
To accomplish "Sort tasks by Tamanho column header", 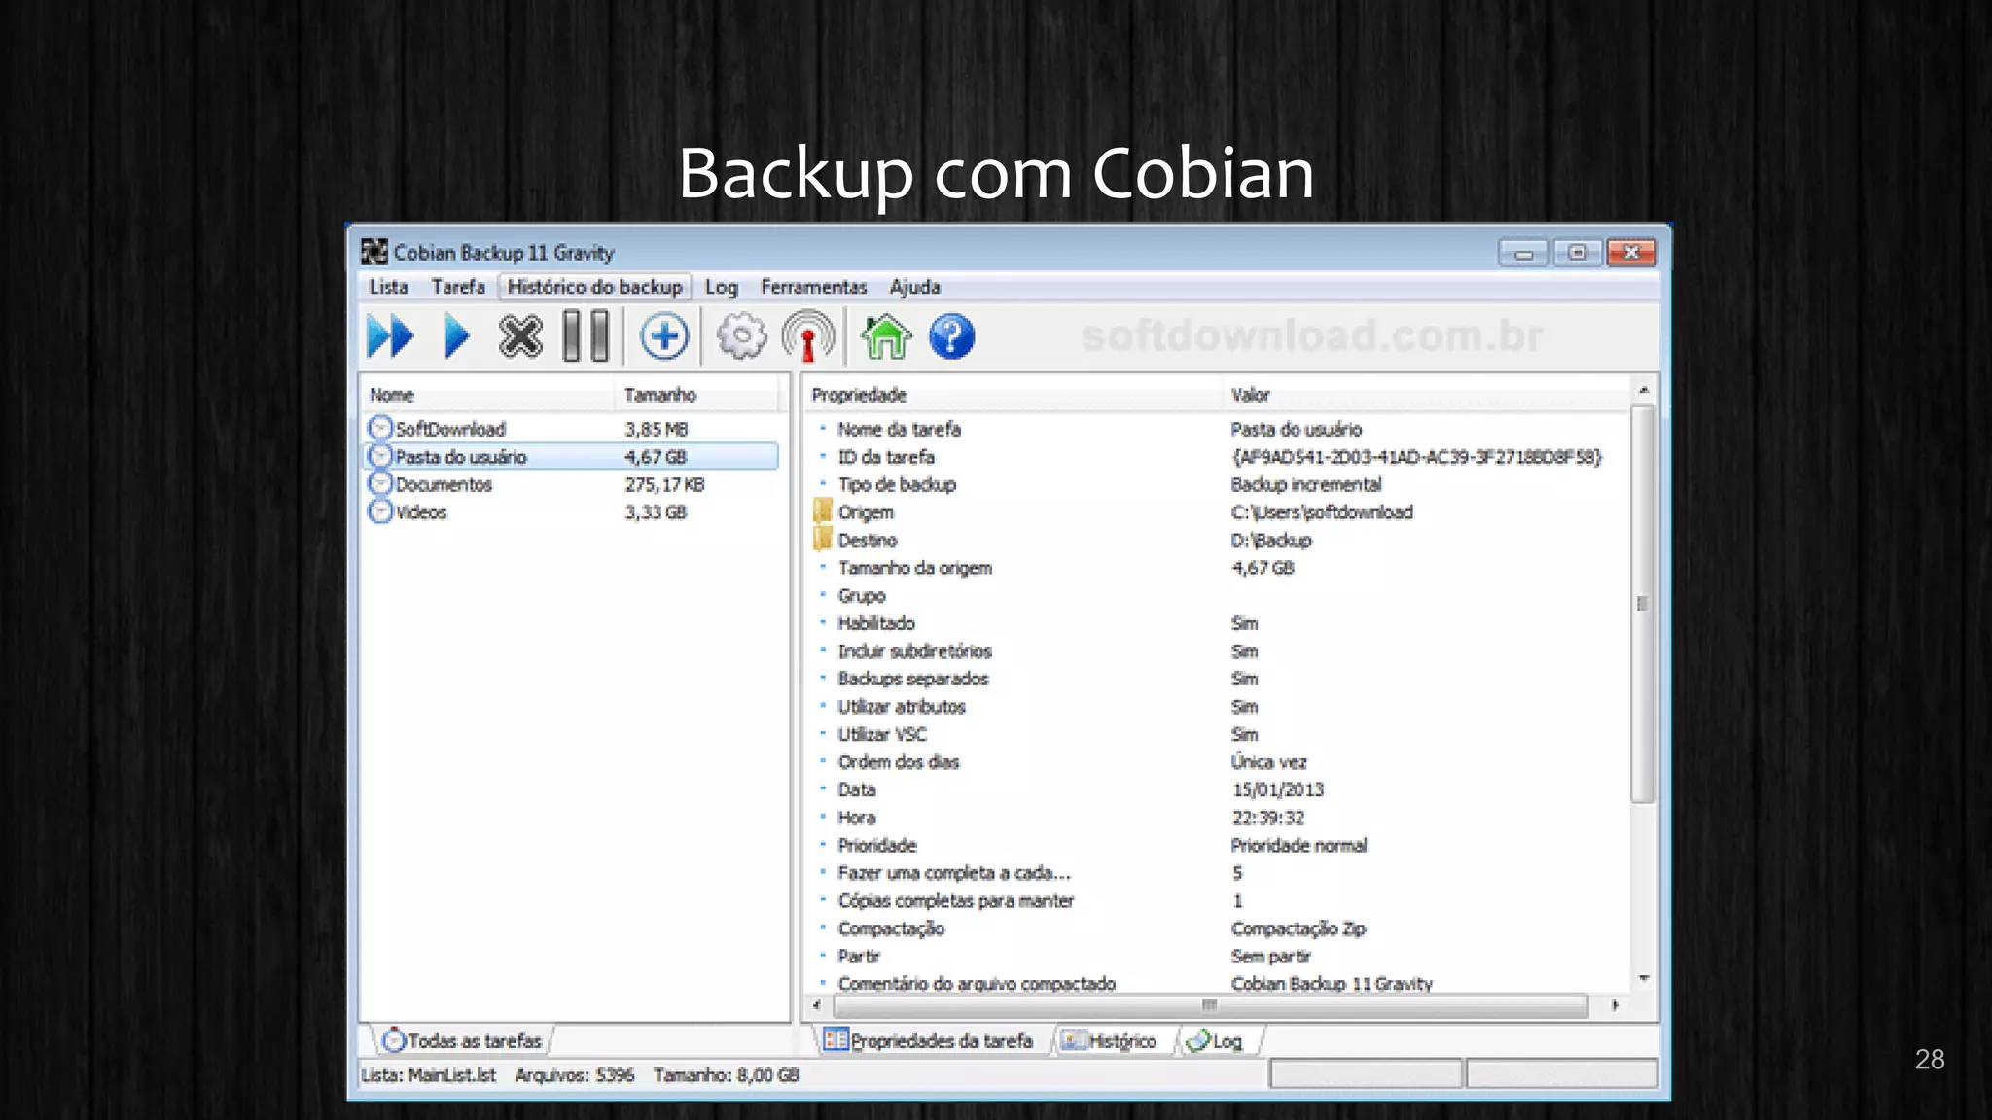I will point(696,395).
